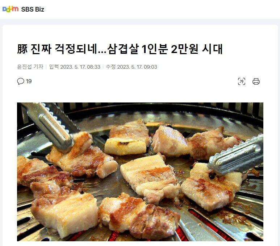Open the grilled pork belly article photo
The width and height of the screenshot is (280, 246).
(x=140, y=172)
